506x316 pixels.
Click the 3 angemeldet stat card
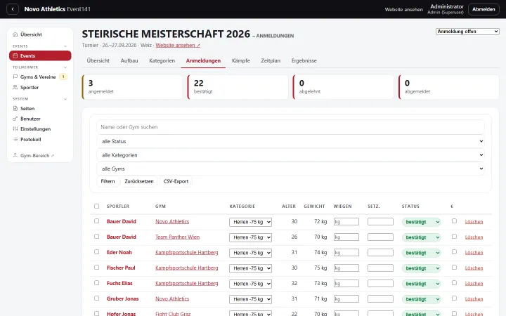tap(132, 87)
